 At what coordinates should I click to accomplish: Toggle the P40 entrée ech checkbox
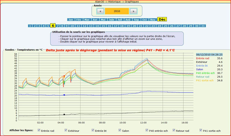147,130
